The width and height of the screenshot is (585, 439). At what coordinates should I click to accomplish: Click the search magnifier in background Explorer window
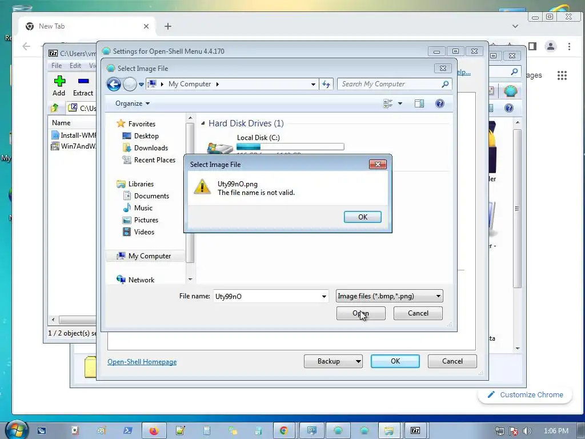pyautogui.click(x=514, y=71)
